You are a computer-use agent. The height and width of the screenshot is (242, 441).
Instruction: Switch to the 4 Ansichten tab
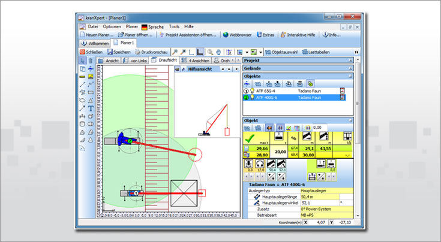click(x=196, y=60)
